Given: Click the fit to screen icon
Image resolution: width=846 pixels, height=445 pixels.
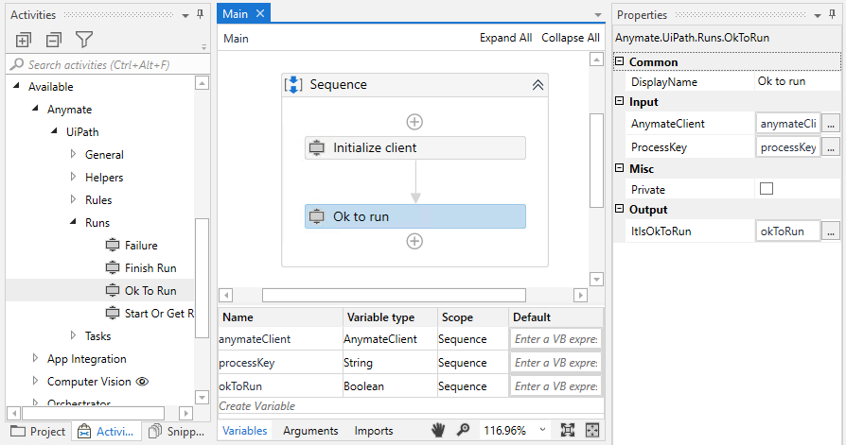Looking at the screenshot, I should (x=568, y=430).
